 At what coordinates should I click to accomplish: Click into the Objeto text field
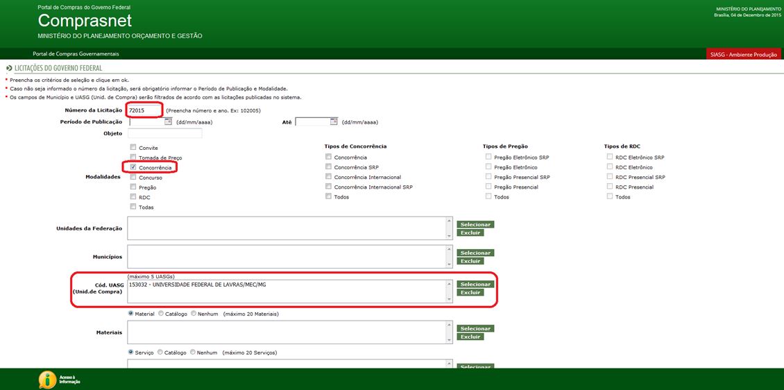click(x=164, y=133)
